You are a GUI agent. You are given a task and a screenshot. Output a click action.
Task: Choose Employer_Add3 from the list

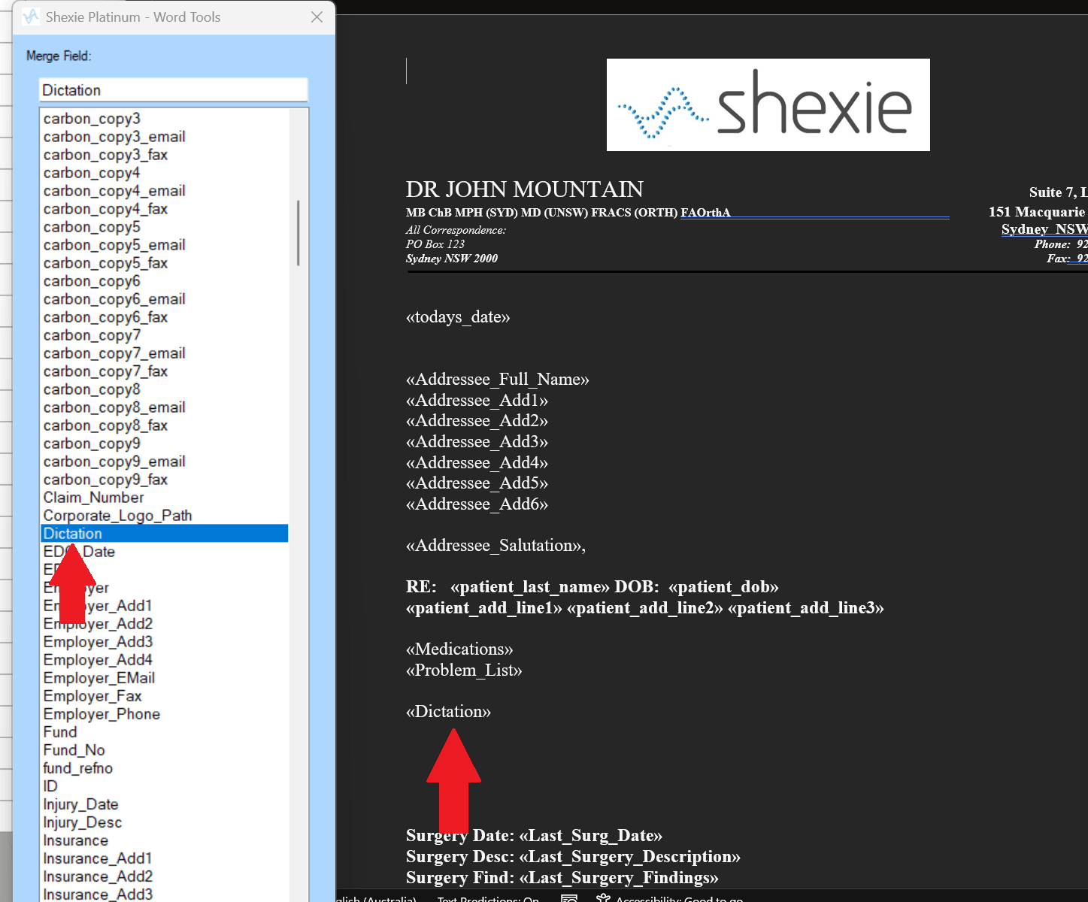[164, 642]
